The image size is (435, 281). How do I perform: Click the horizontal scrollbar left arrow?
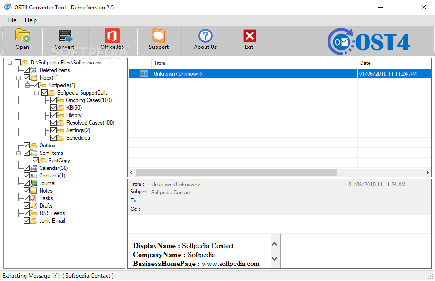point(132,172)
